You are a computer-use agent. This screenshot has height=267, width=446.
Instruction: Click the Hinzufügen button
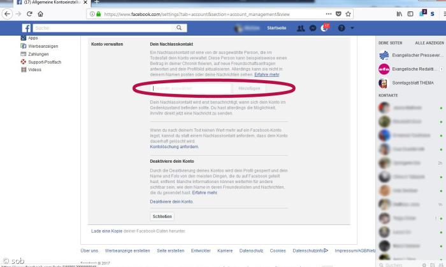coord(249,88)
